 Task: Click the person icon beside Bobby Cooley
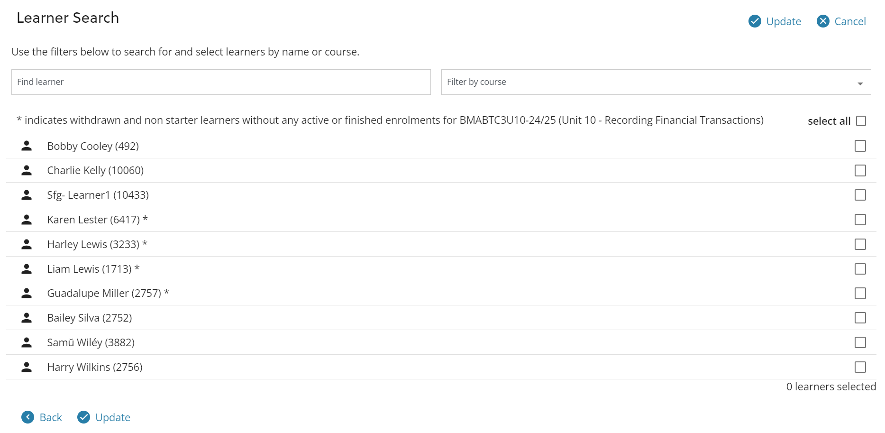tap(26, 146)
